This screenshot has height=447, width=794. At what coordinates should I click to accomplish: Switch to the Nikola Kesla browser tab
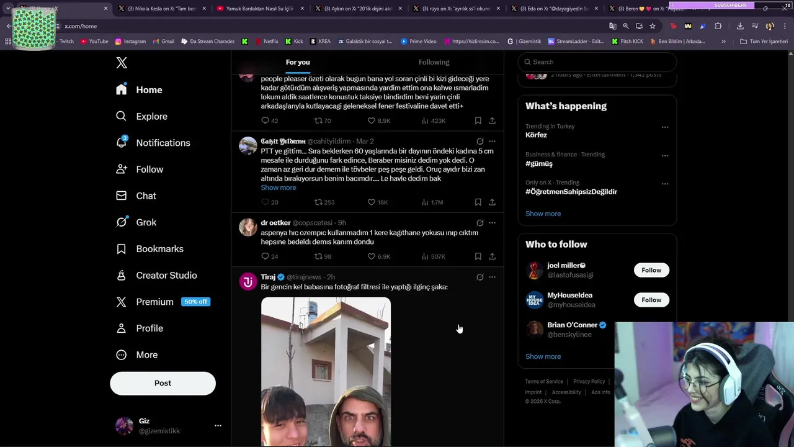[161, 9]
